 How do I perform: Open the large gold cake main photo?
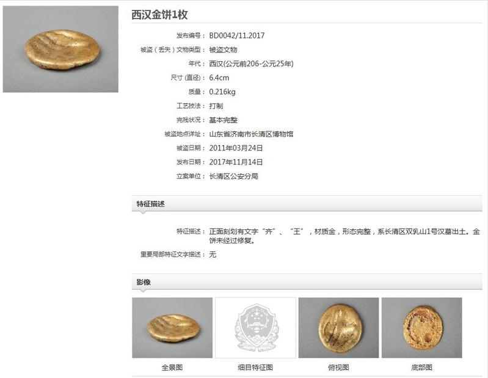coord(60,49)
